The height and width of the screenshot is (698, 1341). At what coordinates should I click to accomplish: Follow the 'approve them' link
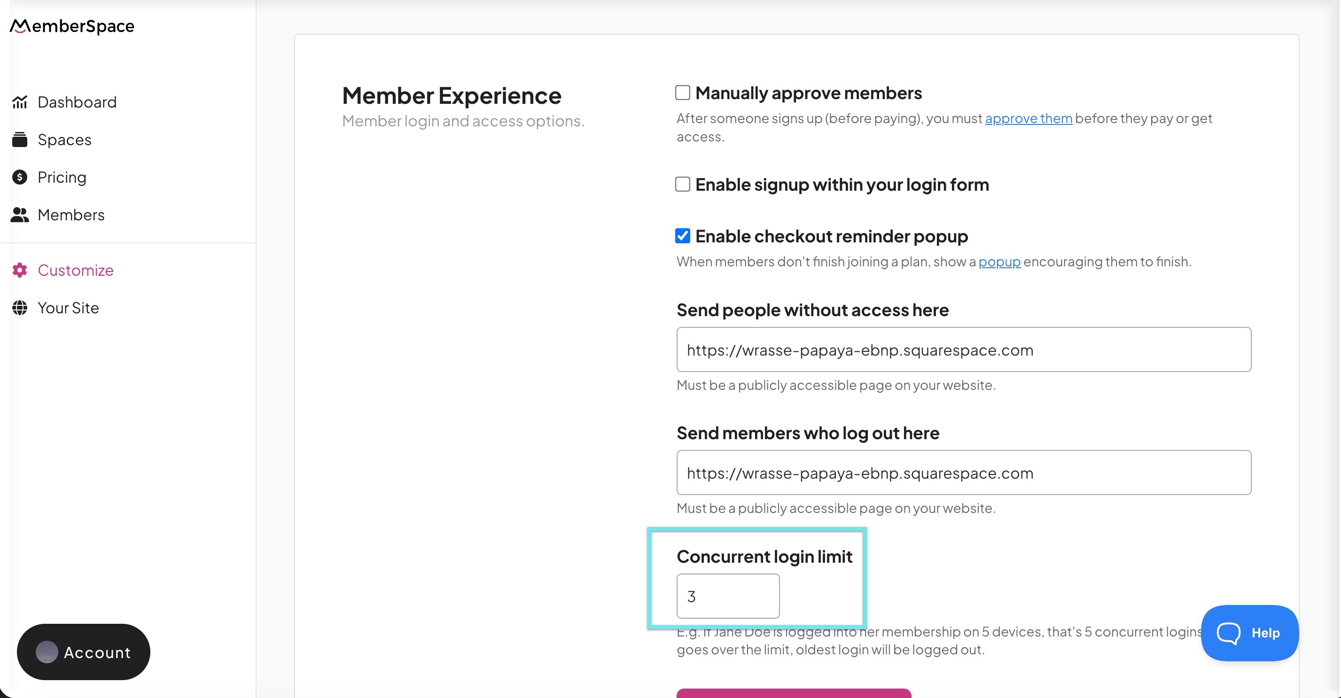(1028, 119)
